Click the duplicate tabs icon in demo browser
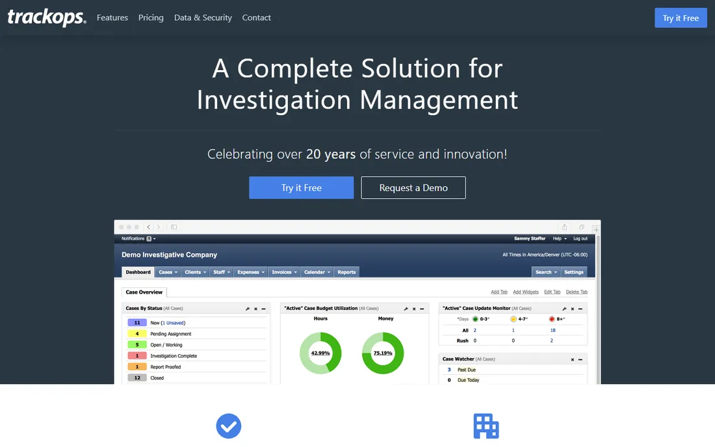Image resolution: width=715 pixels, height=447 pixels. 581,227
